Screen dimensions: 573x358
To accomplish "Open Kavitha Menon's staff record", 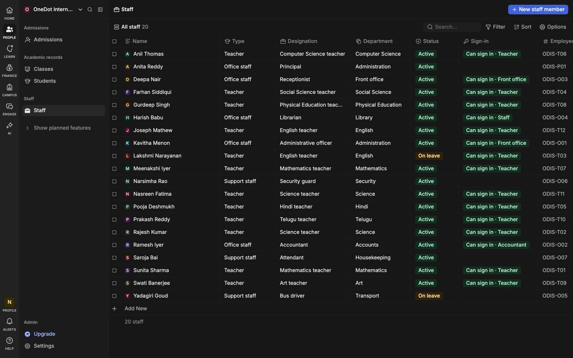I will (151, 143).
